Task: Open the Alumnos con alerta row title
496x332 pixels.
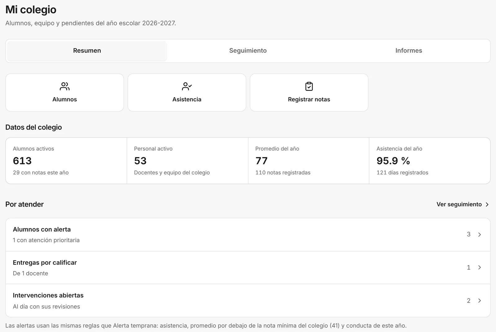Action: (x=42, y=229)
